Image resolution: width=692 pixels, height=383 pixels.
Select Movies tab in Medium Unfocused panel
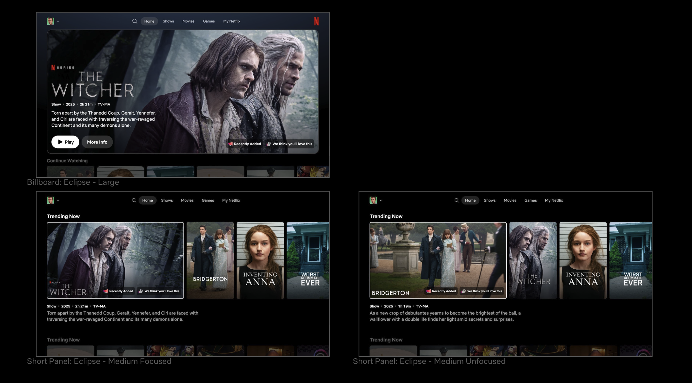coord(510,200)
